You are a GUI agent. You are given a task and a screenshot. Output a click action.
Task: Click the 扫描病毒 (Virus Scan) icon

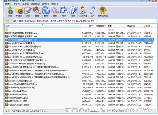(x=83, y=10)
